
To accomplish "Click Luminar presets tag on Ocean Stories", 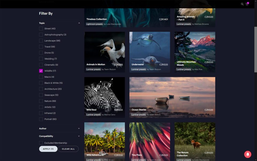I will [x=138, y=115].
